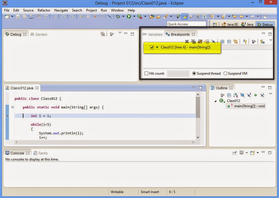Select the Suspend VM radio button
The image size is (279, 198).
coord(225,73)
